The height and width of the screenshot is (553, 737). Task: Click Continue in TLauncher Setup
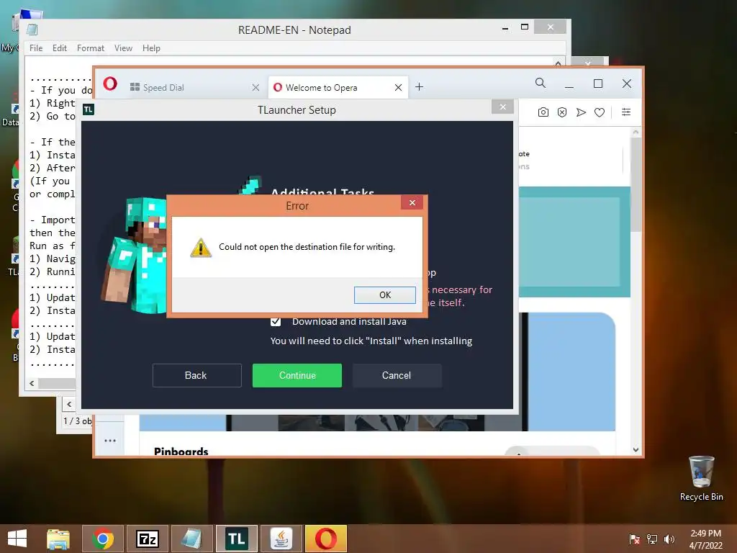click(x=297, y=375)
